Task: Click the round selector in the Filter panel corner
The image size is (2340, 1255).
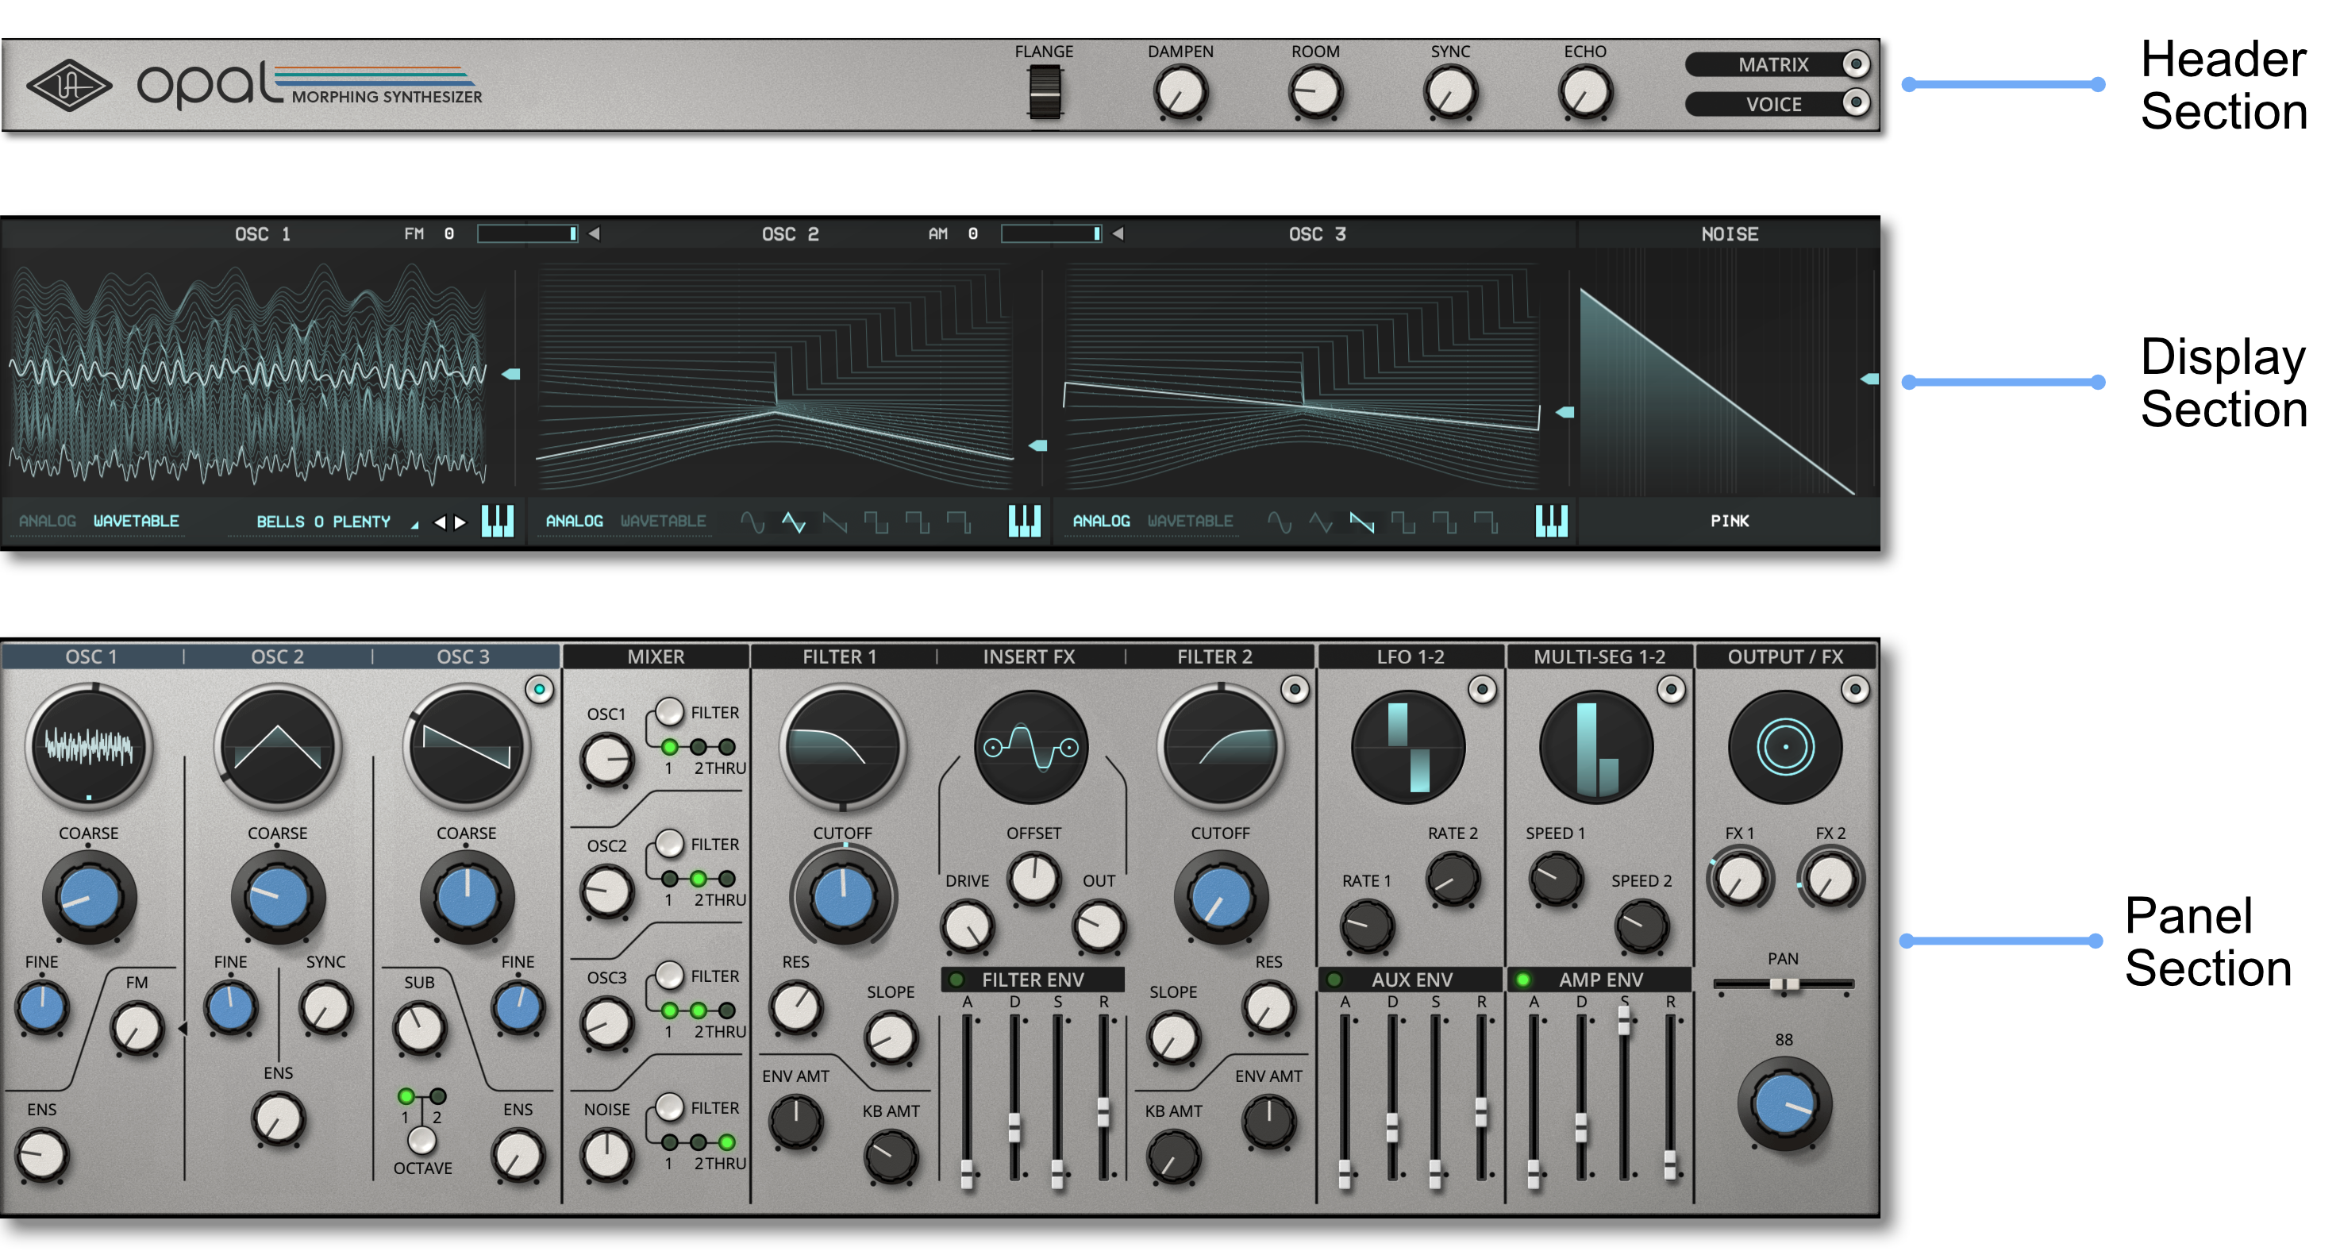Action: click(1295, 690)
